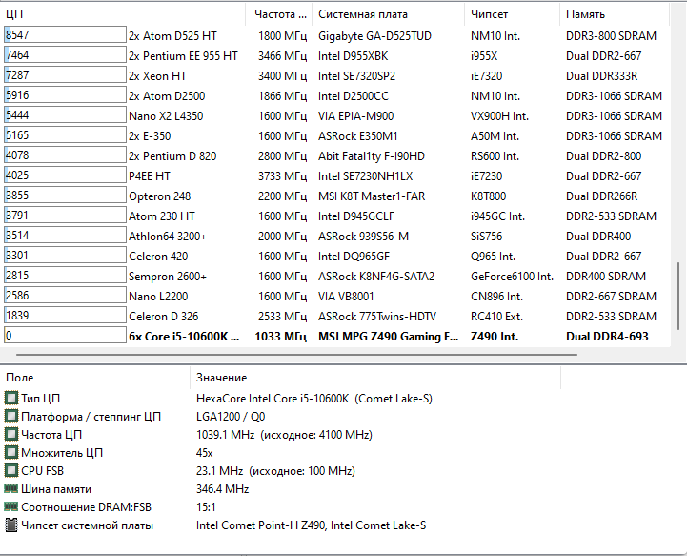Select the Celeron 420 row
This screenshot has width=687, height=556.
click(x=335, y=257)
